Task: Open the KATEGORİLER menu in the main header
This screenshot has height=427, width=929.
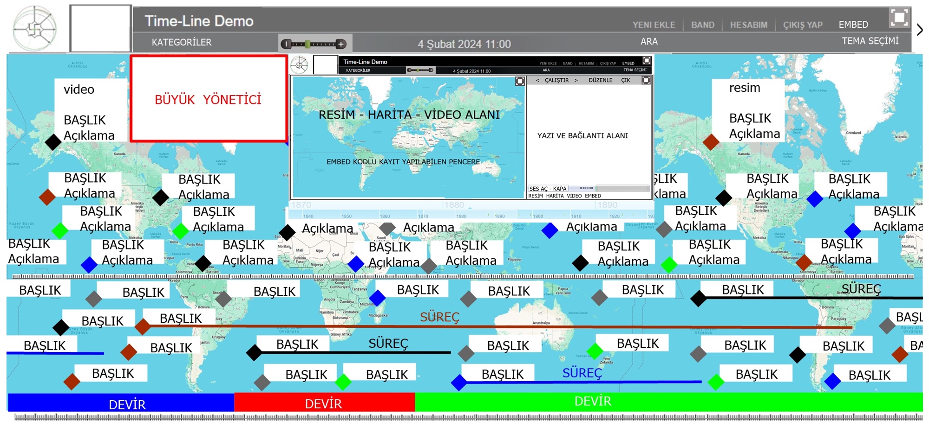Action: click(x=181, y=42)
